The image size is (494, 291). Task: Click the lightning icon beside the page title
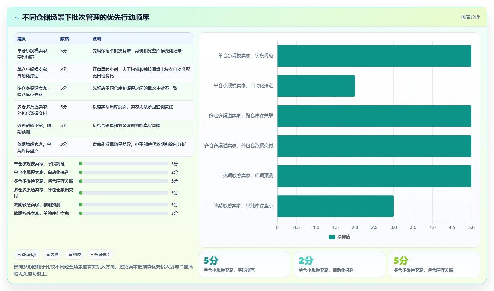tap(17, 17)
